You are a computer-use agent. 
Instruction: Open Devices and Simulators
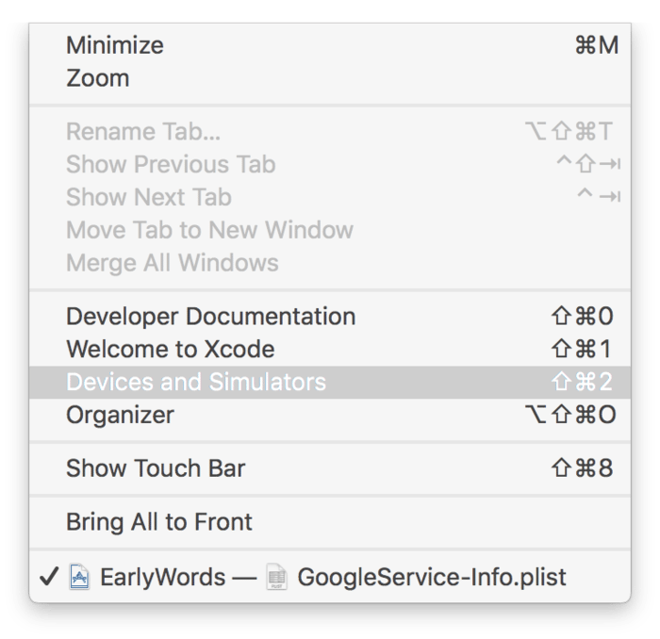tap(196, 382)
